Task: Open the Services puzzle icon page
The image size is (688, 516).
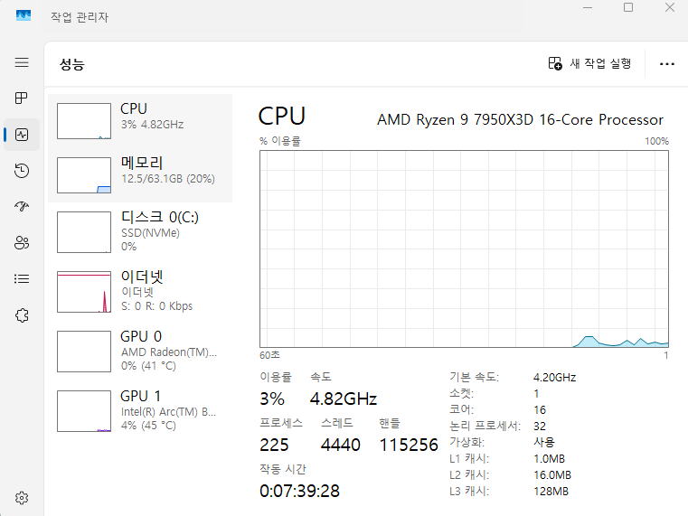Action: tap(22, 315)
